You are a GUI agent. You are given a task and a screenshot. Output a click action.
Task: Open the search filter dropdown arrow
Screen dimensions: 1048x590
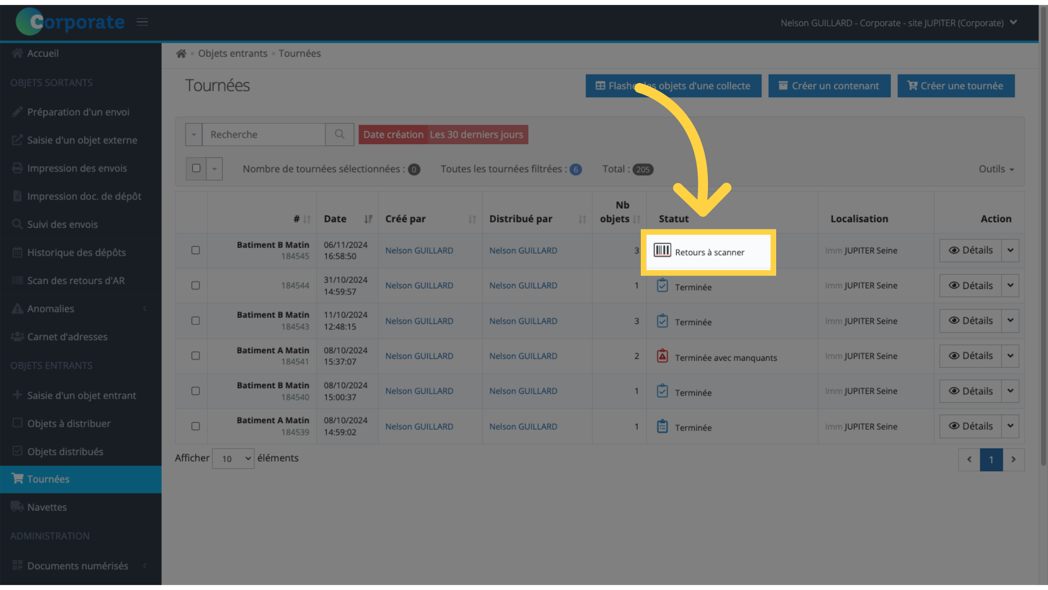(194, 134)
